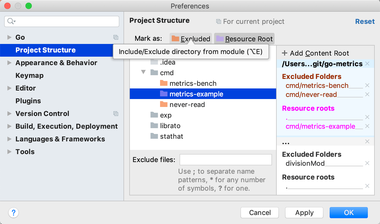The width and height of the screenshot is (380, 224).
Task: Collapse the cmd folder in the project tree
Action: [x=143, y=72]
